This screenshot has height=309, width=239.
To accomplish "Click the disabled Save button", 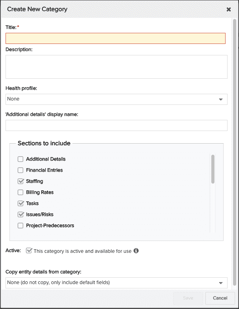I will [188, 298].
